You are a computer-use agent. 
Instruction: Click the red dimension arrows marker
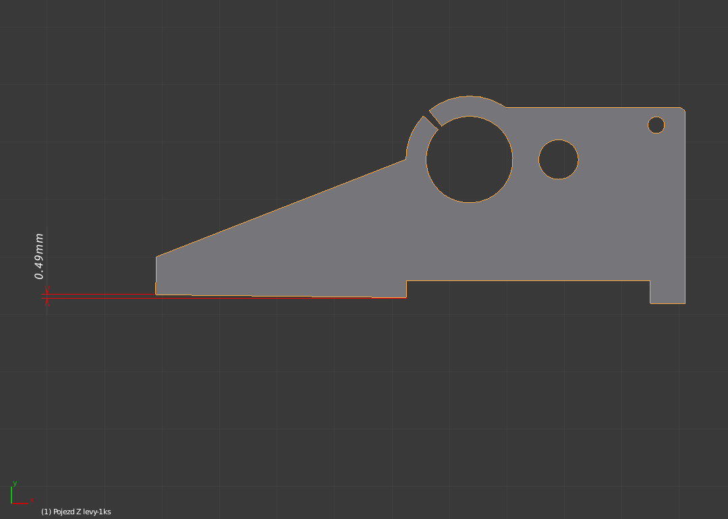click(47, 295)
